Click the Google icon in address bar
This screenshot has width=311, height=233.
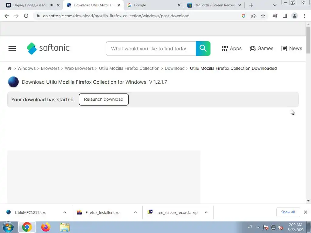tap(244, 16)
